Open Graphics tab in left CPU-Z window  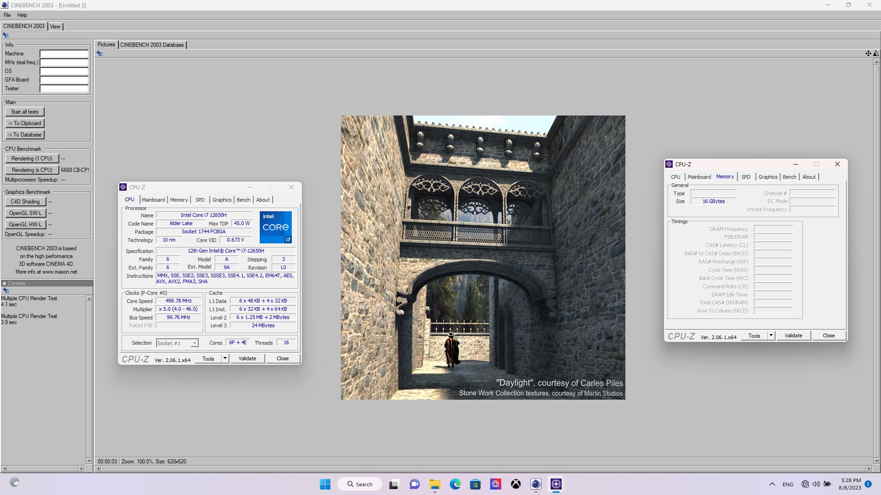tap(222, 200)
